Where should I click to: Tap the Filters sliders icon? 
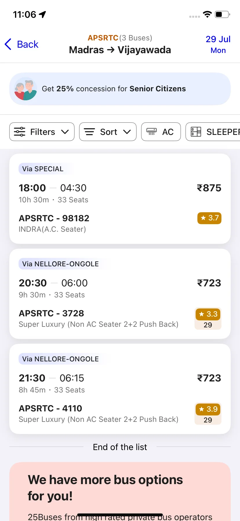pos(20,132)
